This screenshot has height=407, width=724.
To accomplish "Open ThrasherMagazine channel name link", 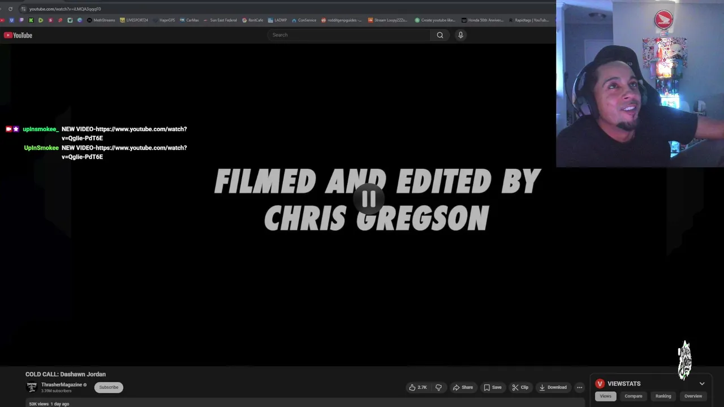I will point(62,385).
